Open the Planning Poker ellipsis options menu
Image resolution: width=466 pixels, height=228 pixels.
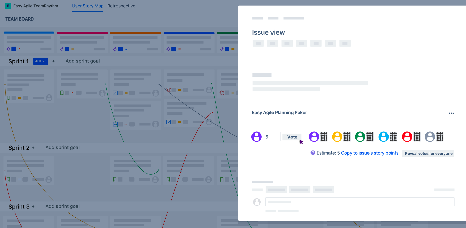(x=451, y=113)
